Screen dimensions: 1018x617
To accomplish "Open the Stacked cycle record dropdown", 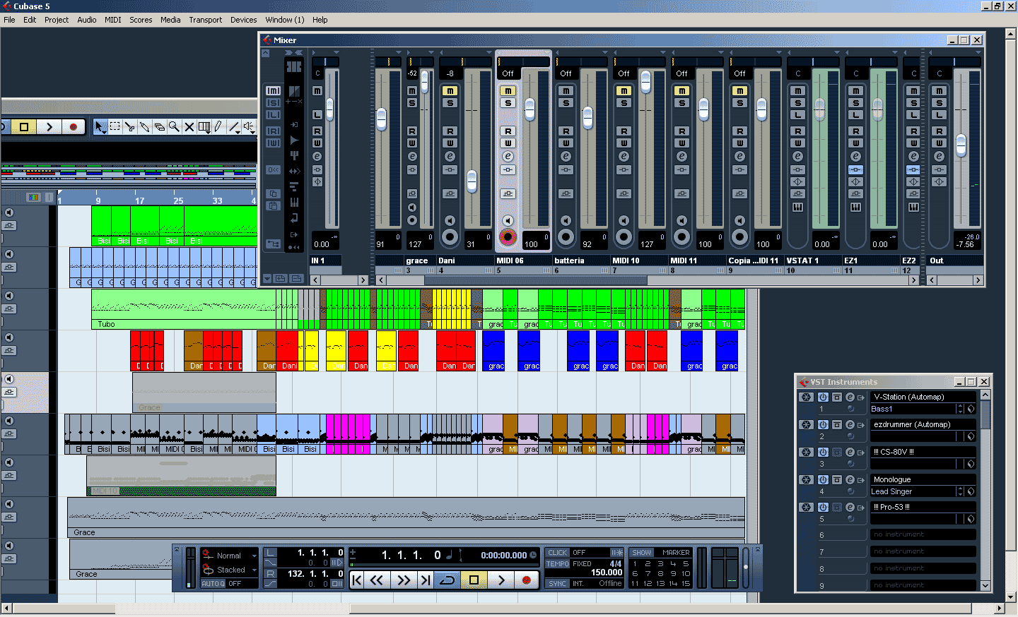I will 230,570.
